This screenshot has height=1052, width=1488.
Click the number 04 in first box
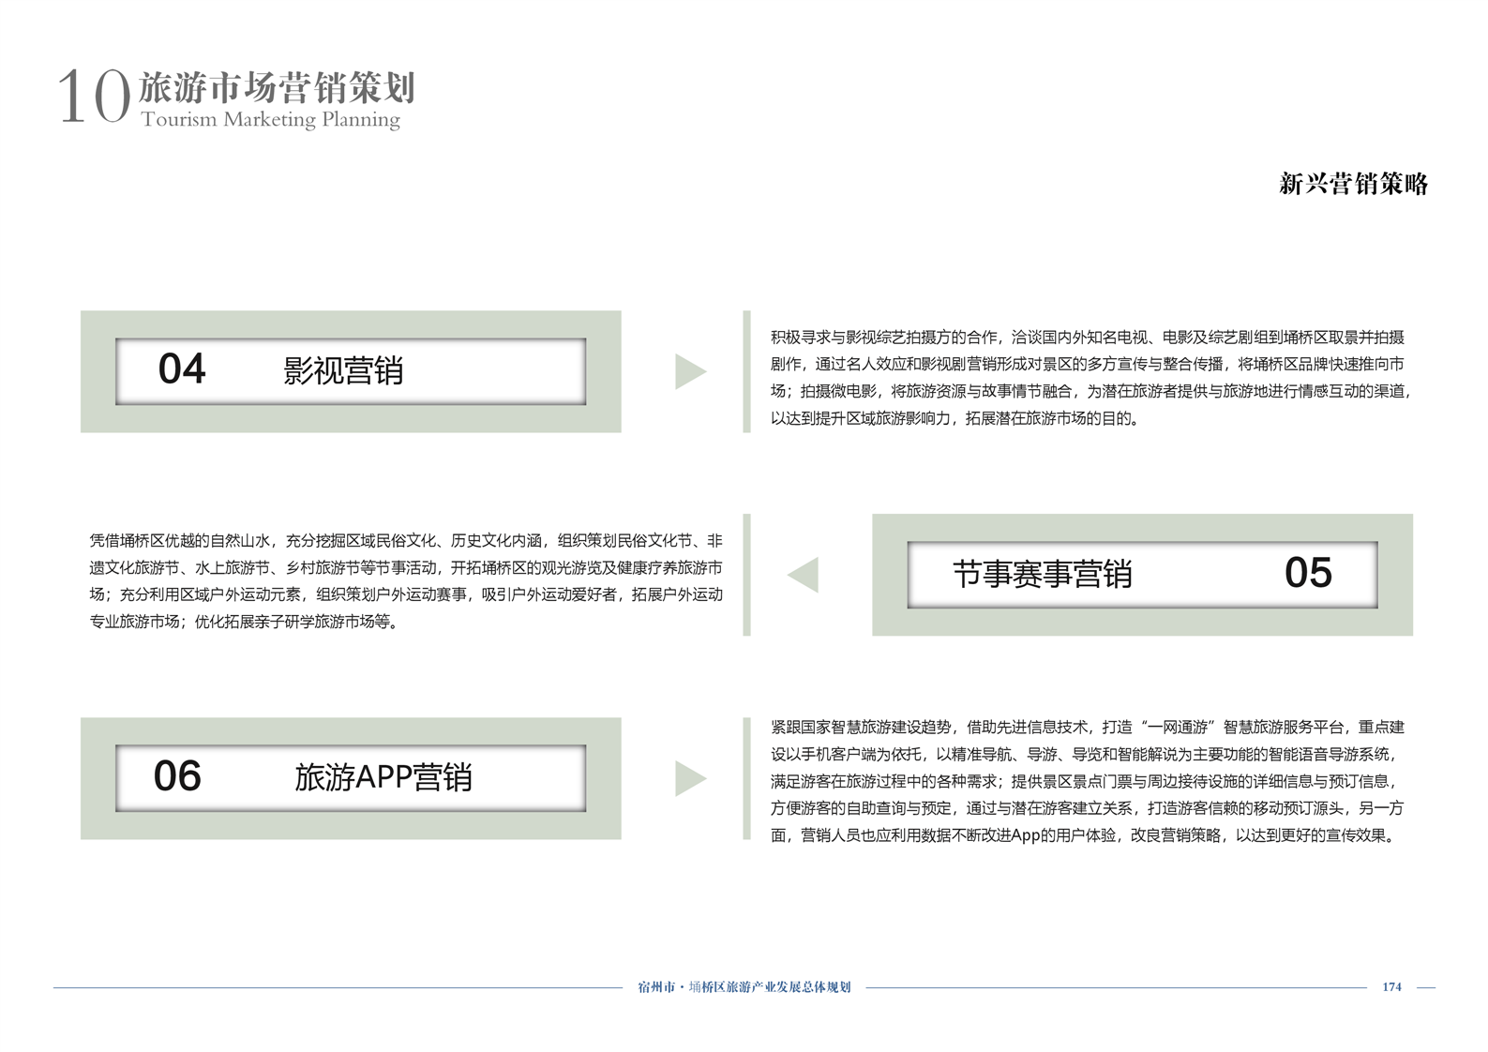coord(181,369)
